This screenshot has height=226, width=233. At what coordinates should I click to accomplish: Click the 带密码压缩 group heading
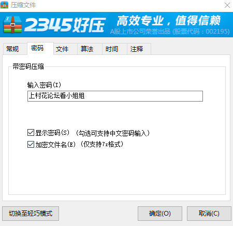tap(28, 66)
